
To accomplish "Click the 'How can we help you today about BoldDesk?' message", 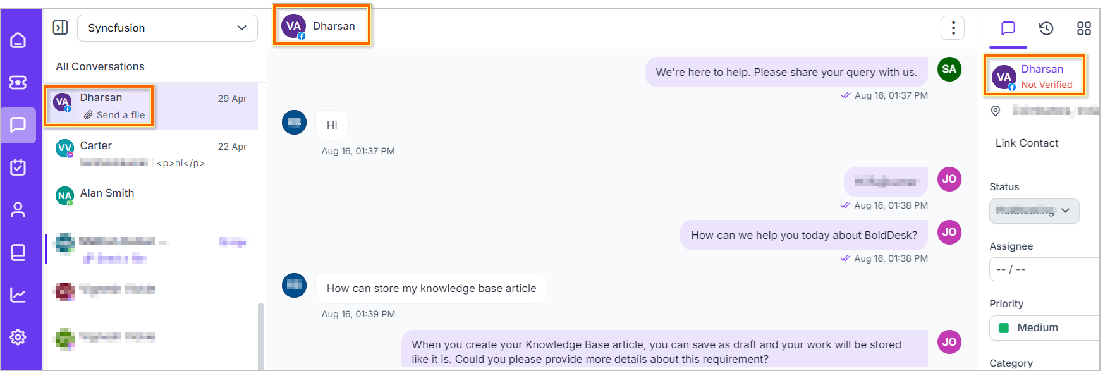I will click(x=804, y=235).
